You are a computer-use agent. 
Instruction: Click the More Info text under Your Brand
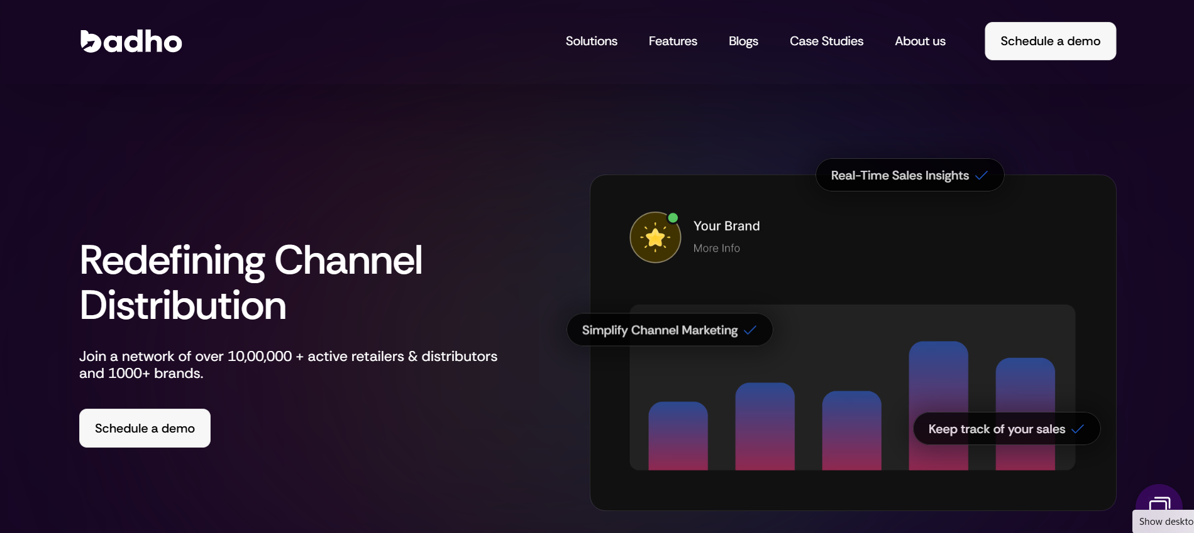point(716,249)
